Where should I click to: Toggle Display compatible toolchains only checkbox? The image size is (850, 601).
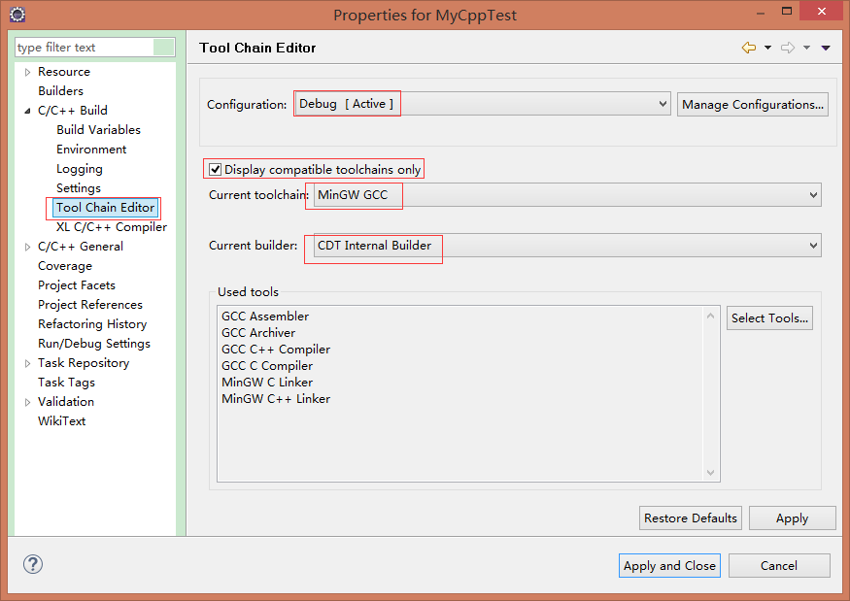coord(216,170)
